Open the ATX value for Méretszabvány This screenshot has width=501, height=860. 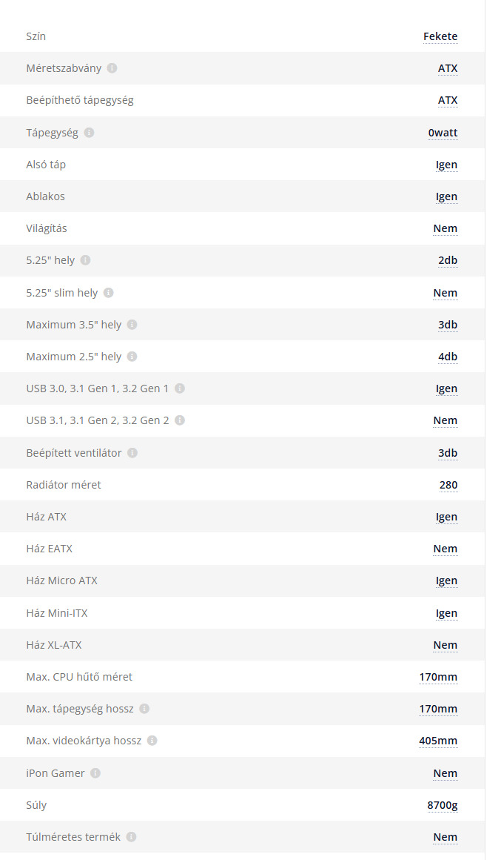coord(448,68)
